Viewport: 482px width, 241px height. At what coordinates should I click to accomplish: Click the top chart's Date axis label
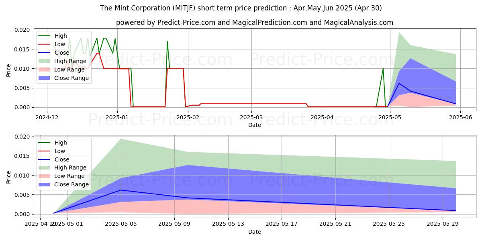255,125
